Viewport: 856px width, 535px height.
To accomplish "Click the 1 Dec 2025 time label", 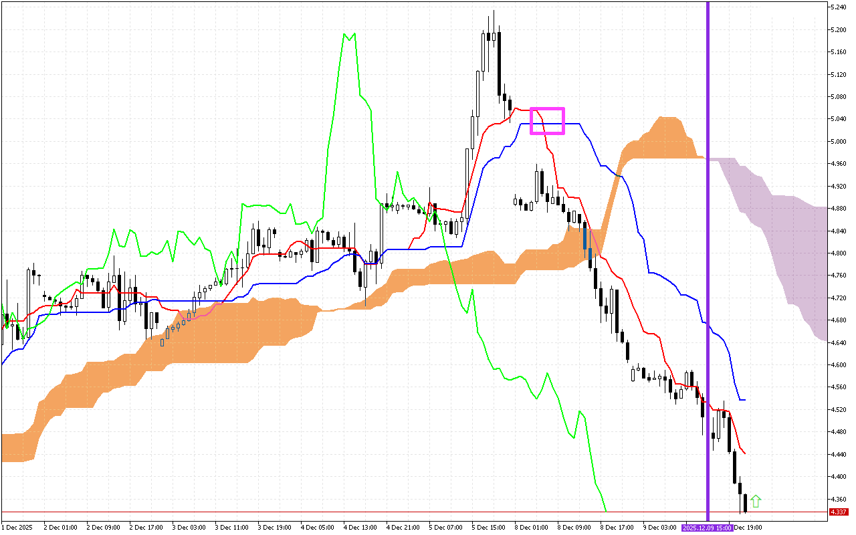I will pyautogui.click(x=17, y=528).
